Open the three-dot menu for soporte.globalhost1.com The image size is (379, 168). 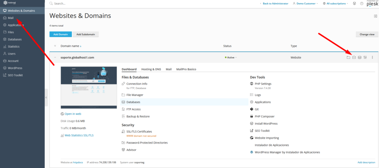pyautogui.click(x=372, y=57)
